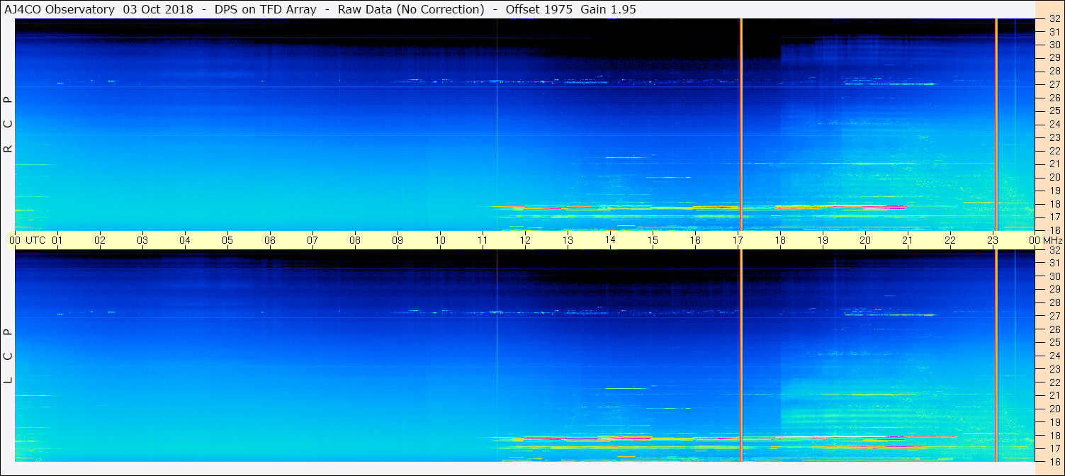Select the 05 hour tick on the time axis

point(227,240)
